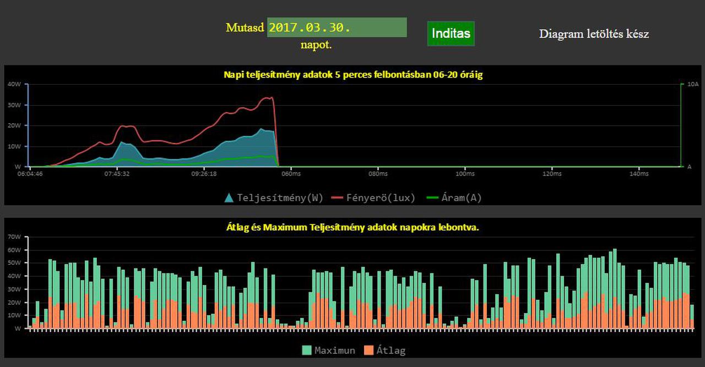
Task: Toggle the Maximun legend entry
Action: (x=329, y=350)
